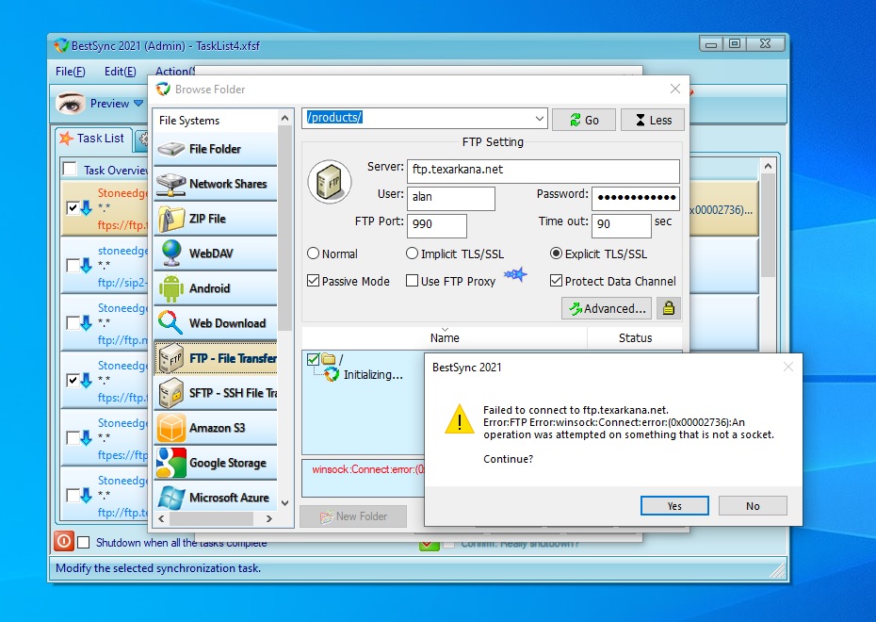Click the blue FTP proxy settings star icon

(514, 274)
